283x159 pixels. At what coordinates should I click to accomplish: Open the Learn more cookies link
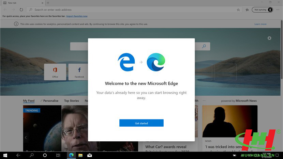coord(260,24)
